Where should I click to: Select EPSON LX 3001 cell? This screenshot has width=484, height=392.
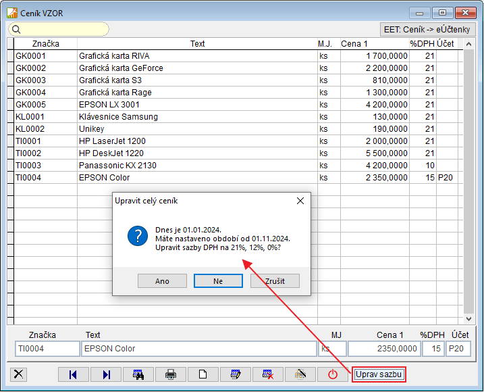click(x=198, y=105)
